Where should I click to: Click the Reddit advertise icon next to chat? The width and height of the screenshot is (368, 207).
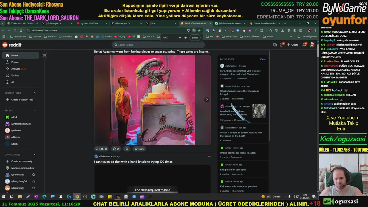pos(275,45)
